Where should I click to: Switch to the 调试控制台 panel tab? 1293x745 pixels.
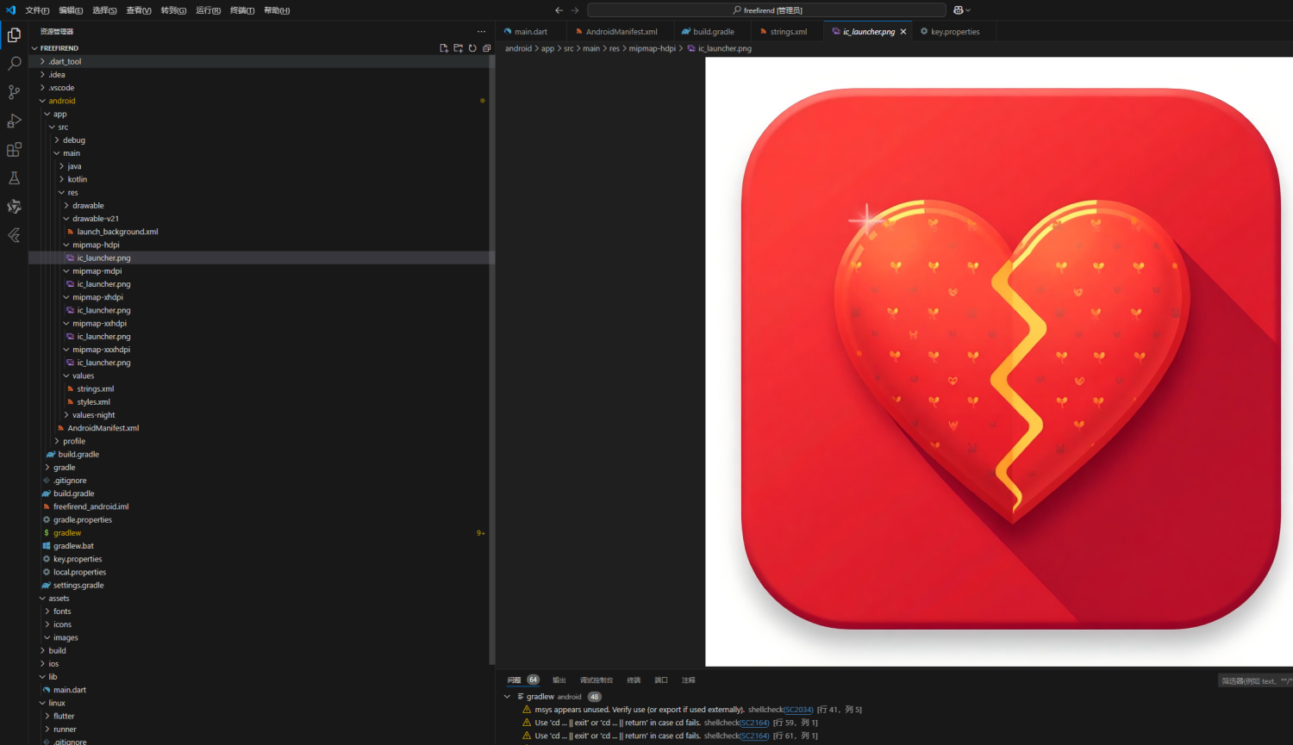click(597, 680)
